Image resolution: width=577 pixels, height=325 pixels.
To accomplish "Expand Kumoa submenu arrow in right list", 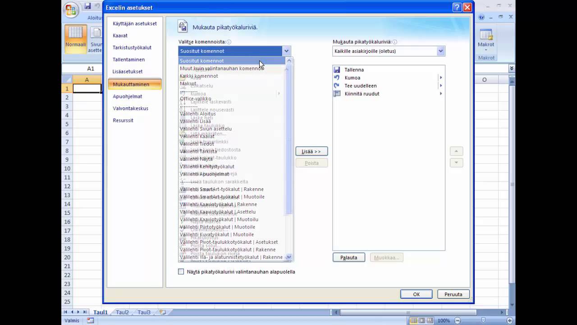I will click(441, 78).
